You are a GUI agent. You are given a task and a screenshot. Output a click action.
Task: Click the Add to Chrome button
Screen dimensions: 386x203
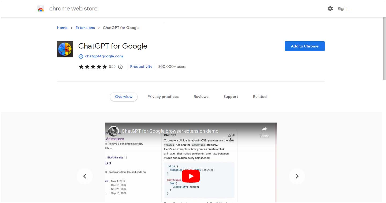tap(305, 46)
